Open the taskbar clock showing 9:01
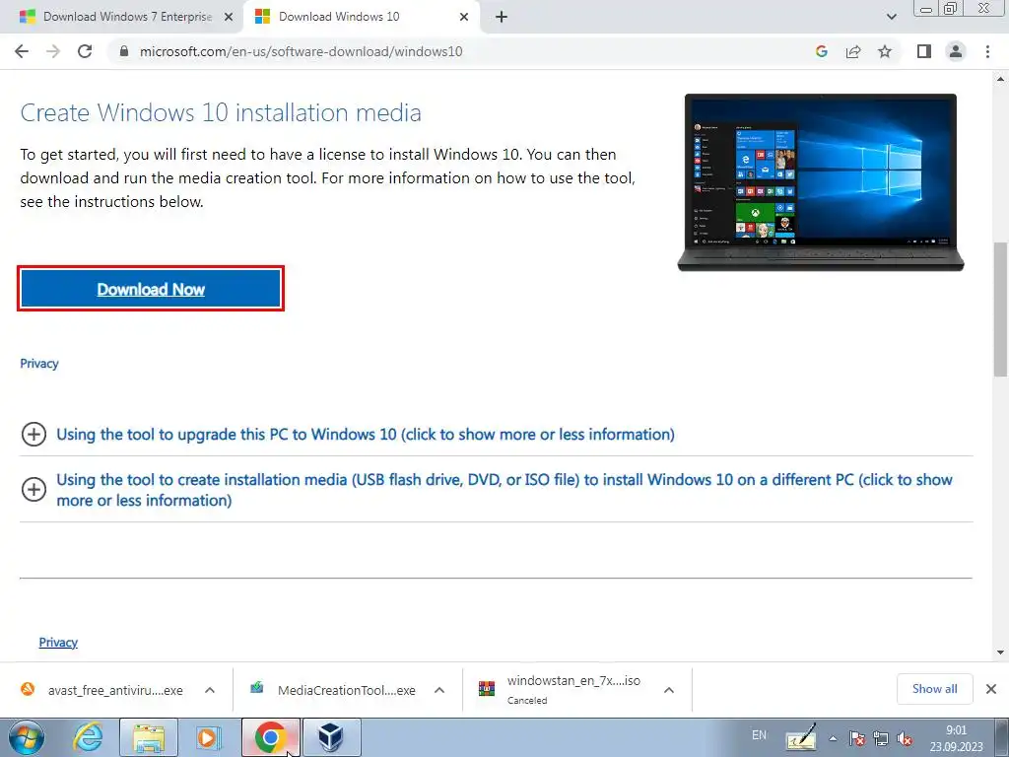1009x757 pixels. (956, 738)
